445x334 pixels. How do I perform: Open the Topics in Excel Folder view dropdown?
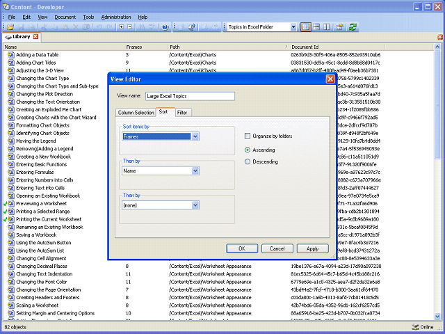(x=293, y=27)
